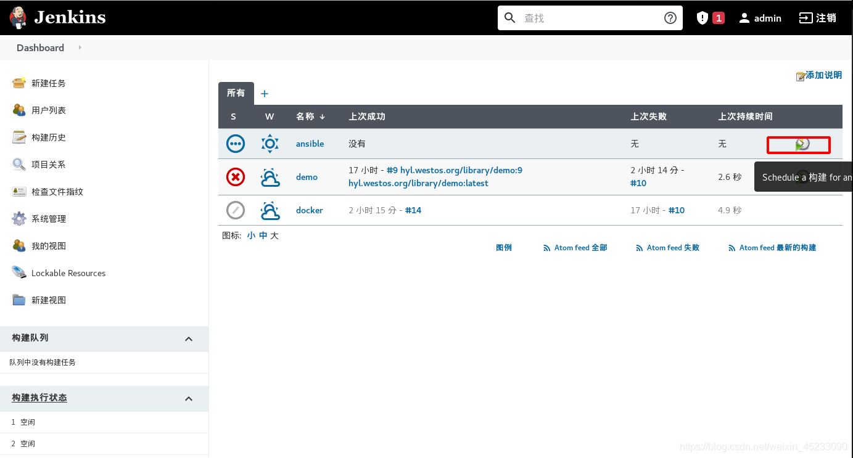853x458 pixels.
Task: Collapse the build queue (构建队列) panel
Action: click(189, 338)
